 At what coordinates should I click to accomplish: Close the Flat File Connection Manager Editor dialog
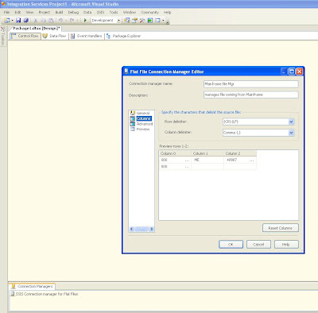(x=300, y=71)
